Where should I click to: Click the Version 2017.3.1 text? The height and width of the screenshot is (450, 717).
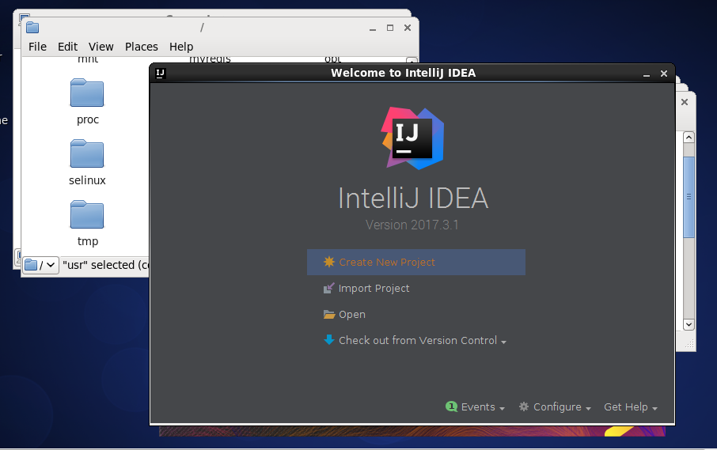coord(412,225)
